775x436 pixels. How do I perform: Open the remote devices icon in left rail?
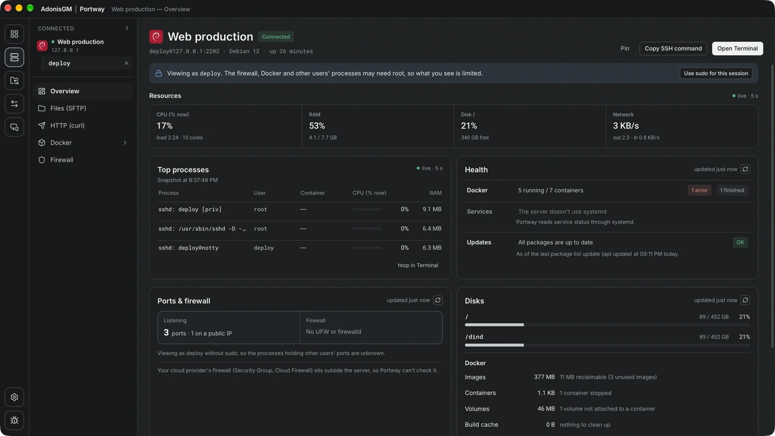(15, 127)
